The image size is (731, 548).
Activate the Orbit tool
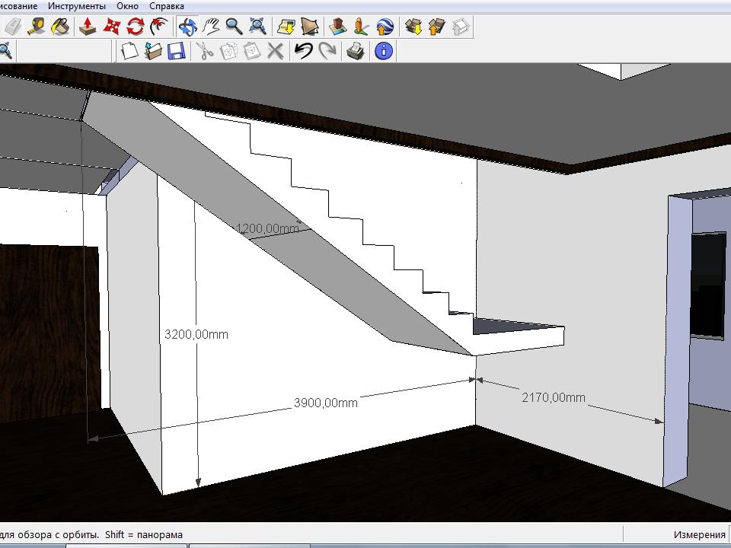pyautogui.click(x=187, y=27)
